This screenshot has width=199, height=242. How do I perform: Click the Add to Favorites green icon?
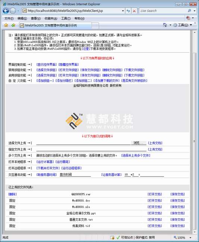(13, 25)
